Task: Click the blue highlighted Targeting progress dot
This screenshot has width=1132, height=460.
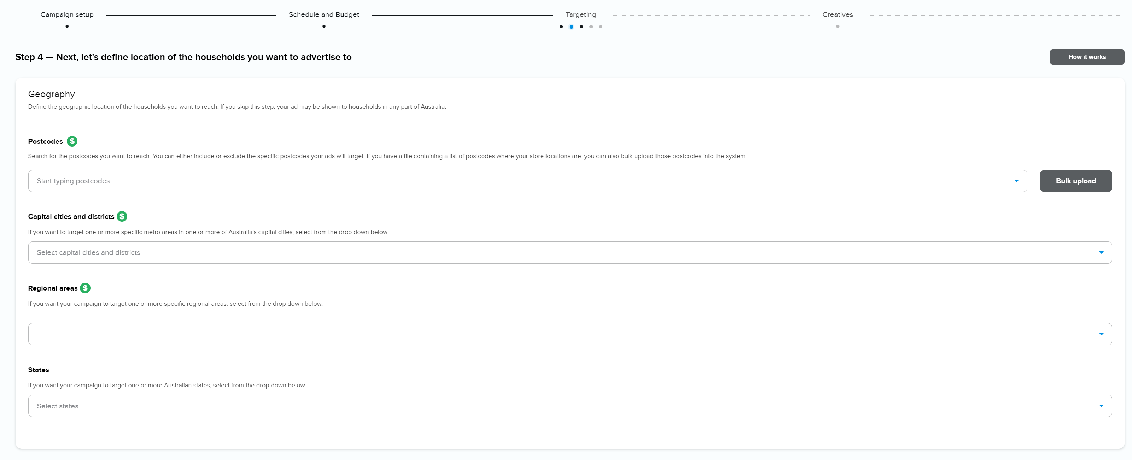Action: [x=571, y=27]
